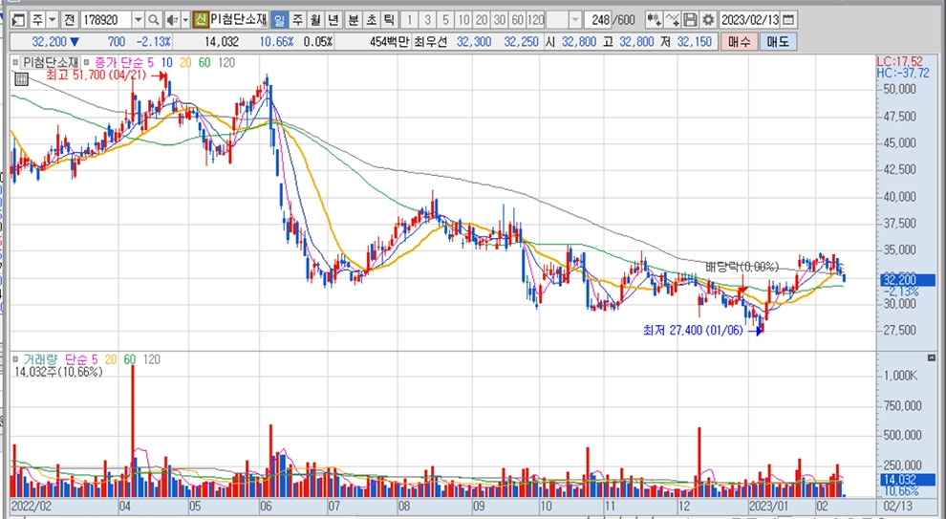Toggle the 주 (weekly) chart period
This screenshot has height=519, width=946.
pyautogui.click(x=296, y=20)
